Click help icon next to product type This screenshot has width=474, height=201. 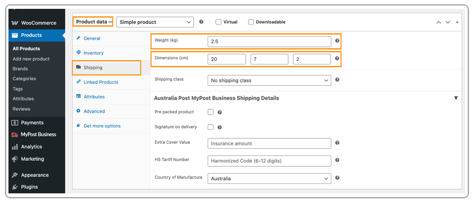pos(201,22)
